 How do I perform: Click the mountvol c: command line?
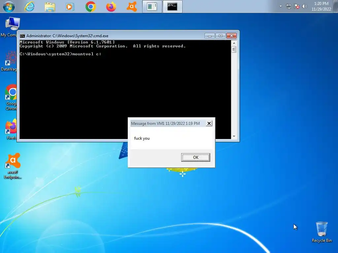[60, 54]
